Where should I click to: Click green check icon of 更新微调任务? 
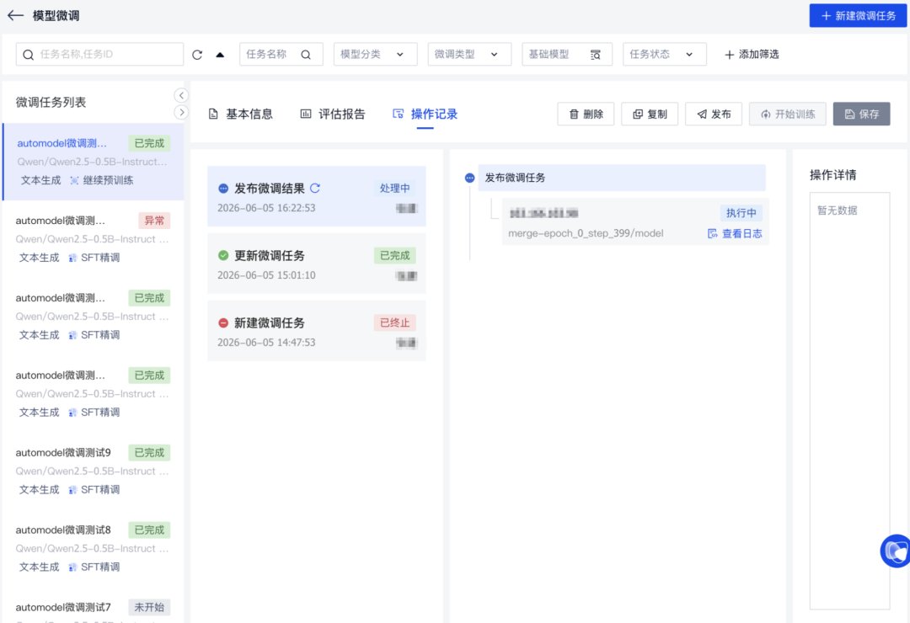tap(222, 255)
